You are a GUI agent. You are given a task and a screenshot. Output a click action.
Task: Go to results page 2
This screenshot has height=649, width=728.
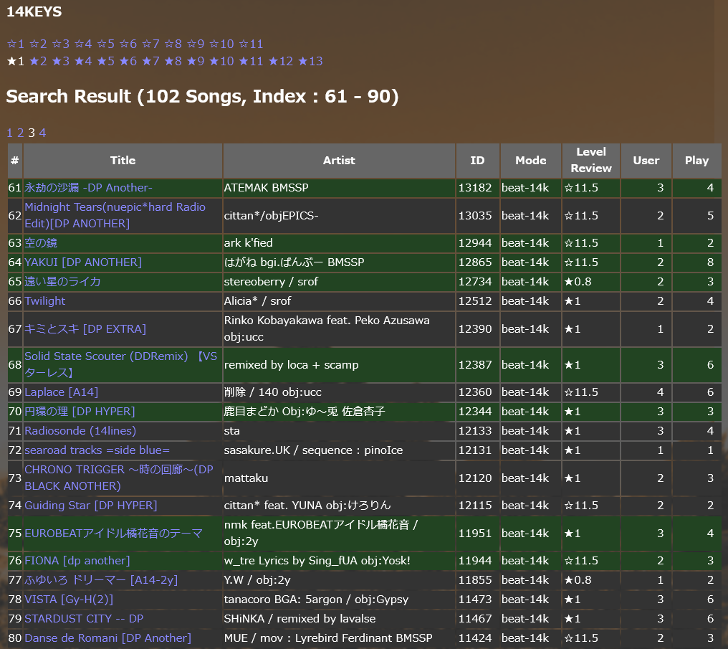tap(21, 133)
